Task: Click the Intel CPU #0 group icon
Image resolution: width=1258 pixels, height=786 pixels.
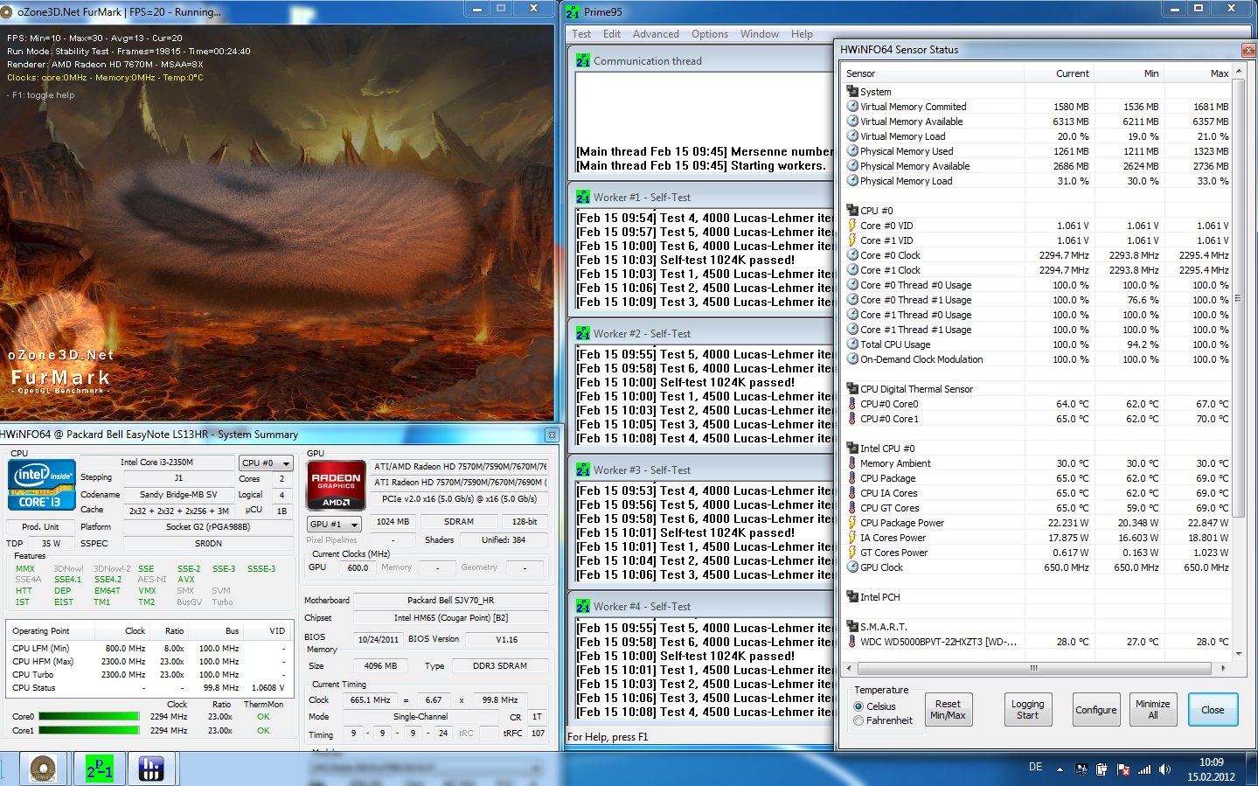Action: pyautogui.click(x=852, y=448)
